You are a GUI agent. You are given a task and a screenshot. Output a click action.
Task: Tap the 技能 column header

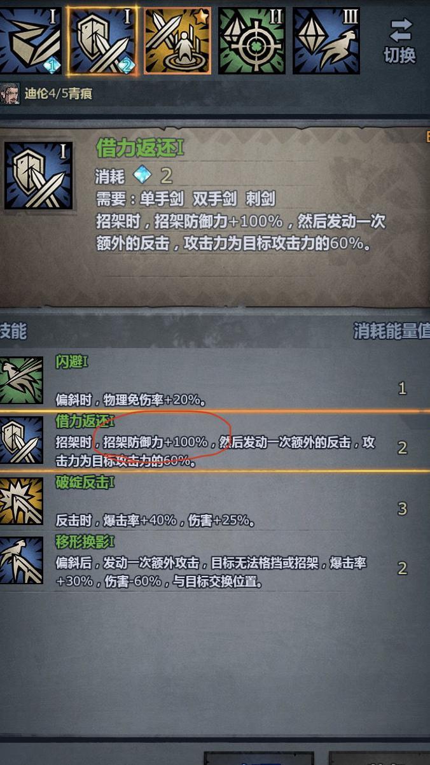13,331
